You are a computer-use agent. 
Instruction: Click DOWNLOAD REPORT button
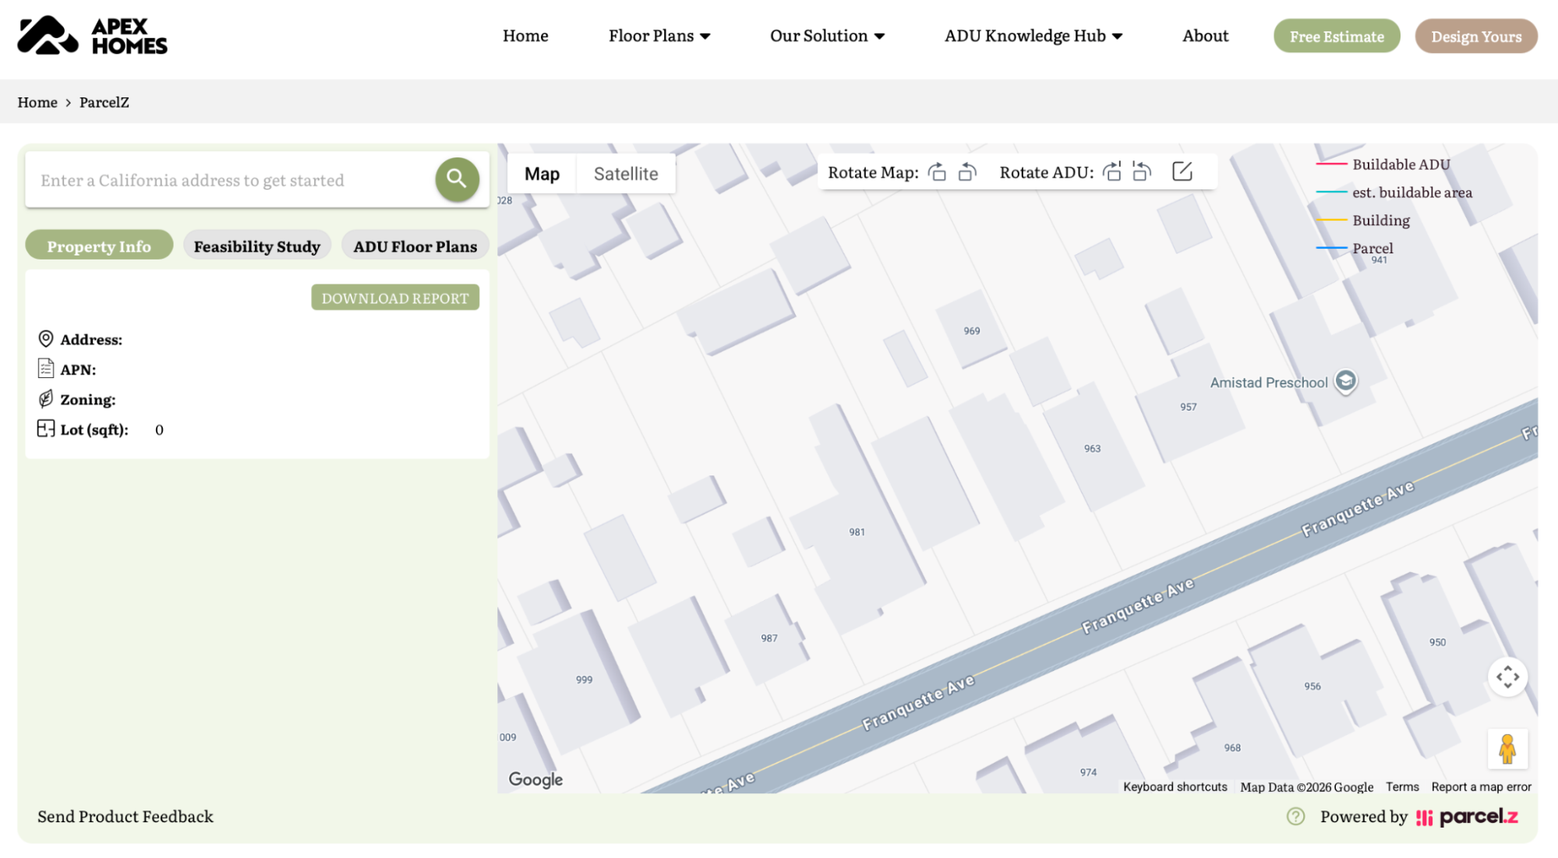[x=395, y=297]
